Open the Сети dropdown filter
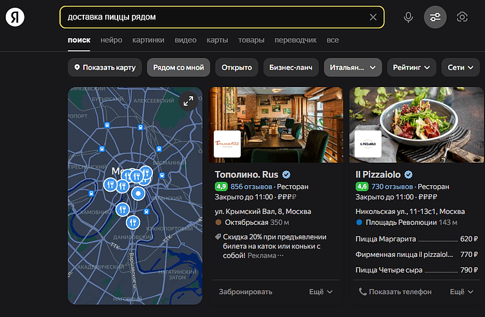The height and width of the screenshot is (317, 485). [x=460, y=67]
